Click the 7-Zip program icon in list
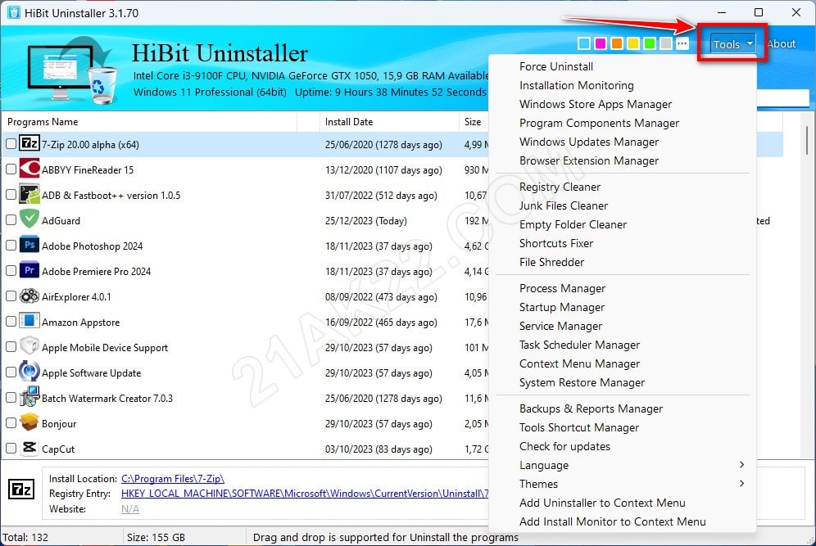Screen dimensions: 816x546 [x=29, y=143]
